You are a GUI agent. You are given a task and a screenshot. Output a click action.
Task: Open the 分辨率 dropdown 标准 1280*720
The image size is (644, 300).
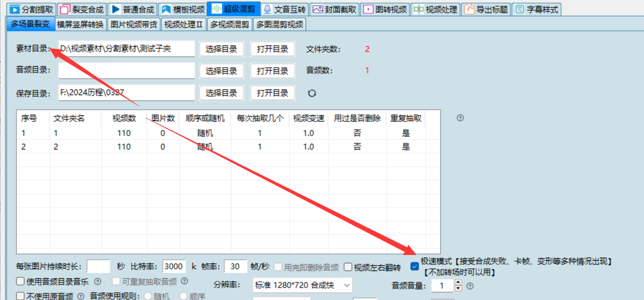click(x=303, y=285)
